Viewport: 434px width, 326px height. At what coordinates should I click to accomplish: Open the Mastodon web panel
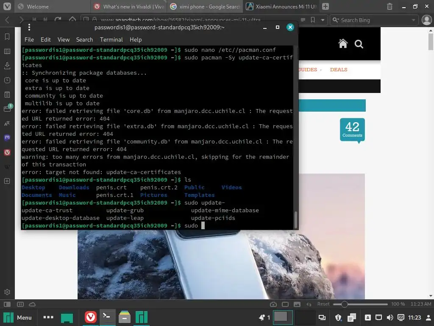coord(7,138)
